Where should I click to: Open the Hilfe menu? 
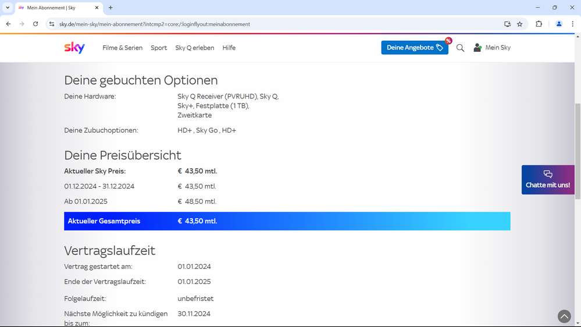click(229, 48)
